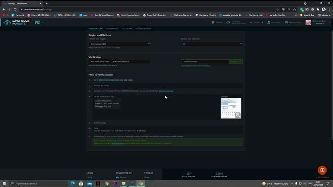The image size is (333, 187).
Task: Open a new browser tab
Action: pyautogui.click(x=47, y=4)
